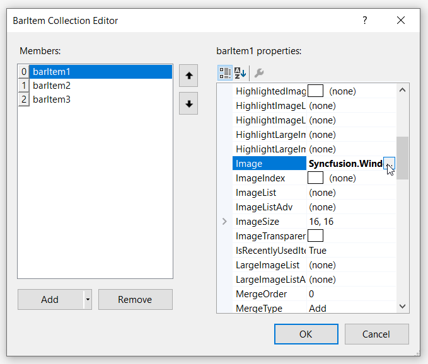428x364 pixels.
Task: Click the Add button
Action: pos(50,299)
